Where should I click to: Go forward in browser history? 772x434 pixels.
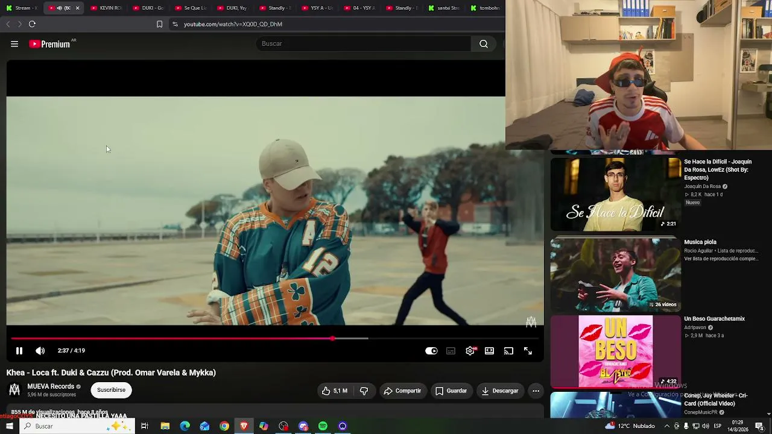[x=20, y=24]
